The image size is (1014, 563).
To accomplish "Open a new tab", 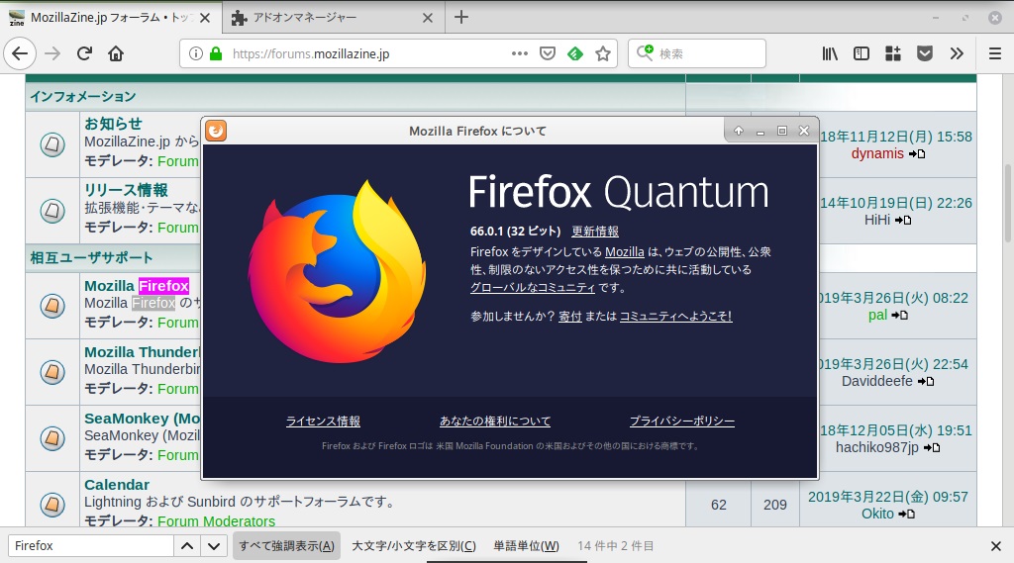I will click(x=461, y=18).
